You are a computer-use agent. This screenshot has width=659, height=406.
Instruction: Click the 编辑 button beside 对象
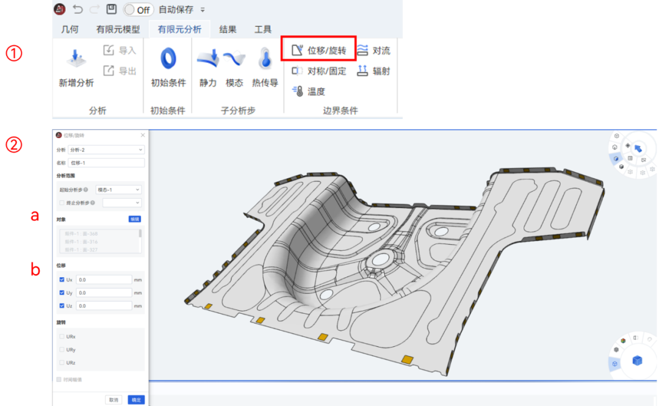pyautogui.click(x=134, y=219)
